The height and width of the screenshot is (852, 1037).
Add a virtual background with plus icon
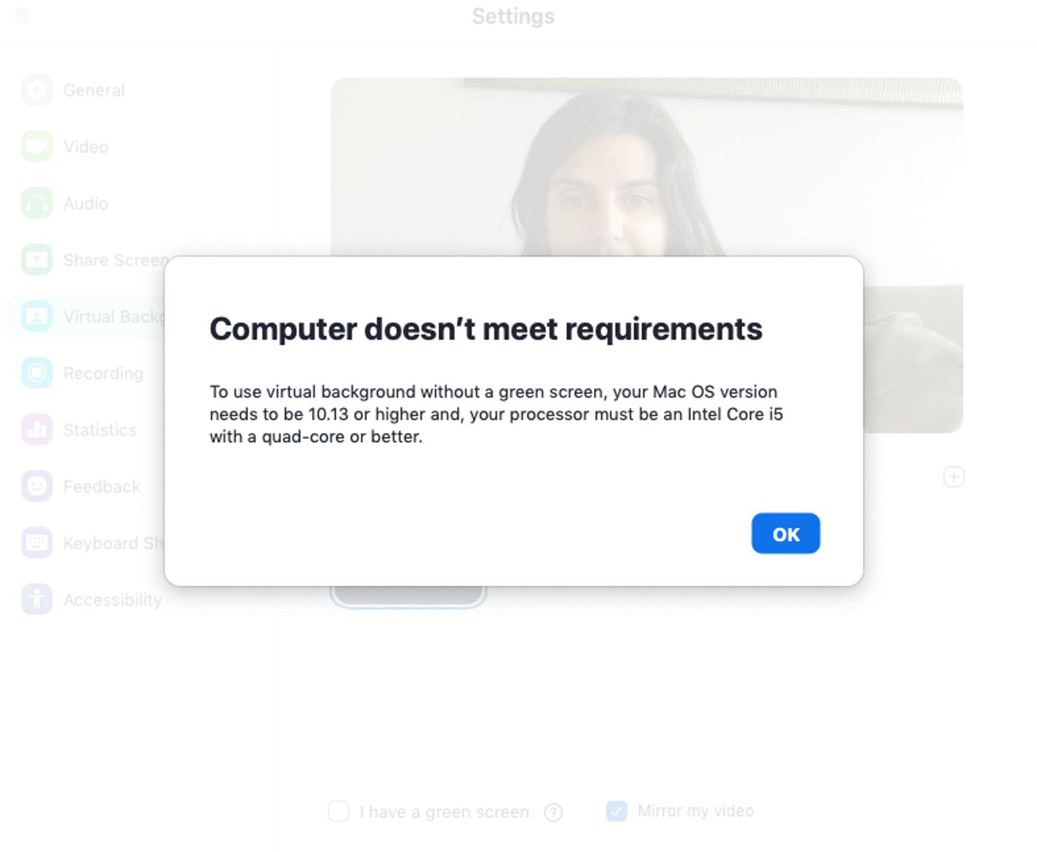953,477
